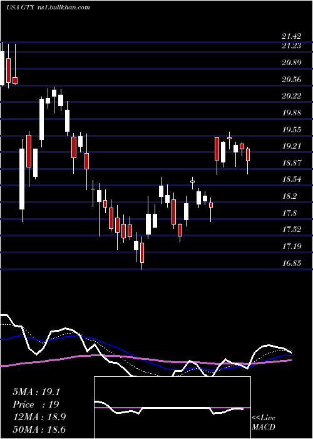This screenshot has height=439, width=313.
Task: Click the 20.89 price level label
Action: point(292,63)
